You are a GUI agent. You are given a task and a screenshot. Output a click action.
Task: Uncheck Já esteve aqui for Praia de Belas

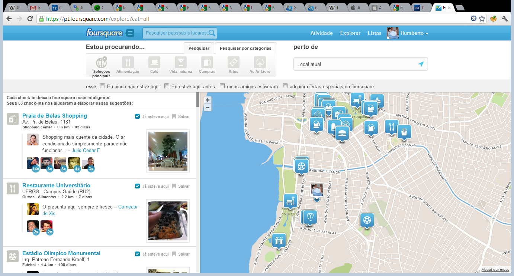pos(138,116)
